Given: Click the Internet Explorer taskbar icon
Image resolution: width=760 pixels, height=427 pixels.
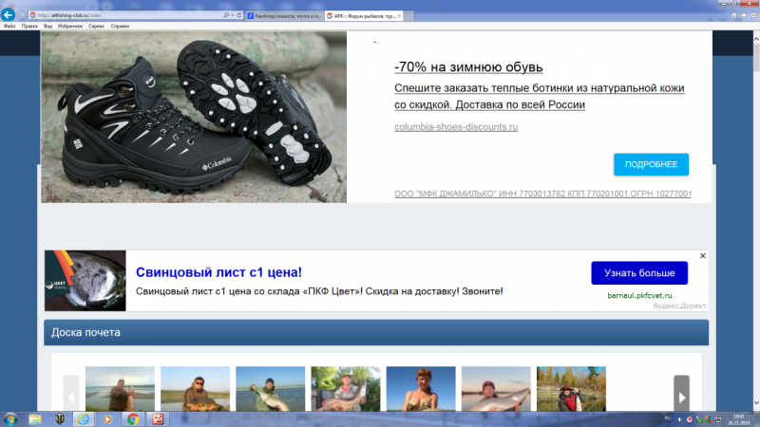Looking at the screenshot, I should tap(84, 419).
